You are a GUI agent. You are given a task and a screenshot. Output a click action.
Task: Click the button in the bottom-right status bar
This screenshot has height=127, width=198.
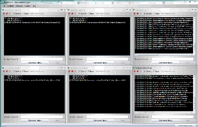pyautogui.click(x=185, y=126)
